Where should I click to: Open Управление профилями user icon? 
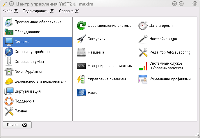click(143, 79)
